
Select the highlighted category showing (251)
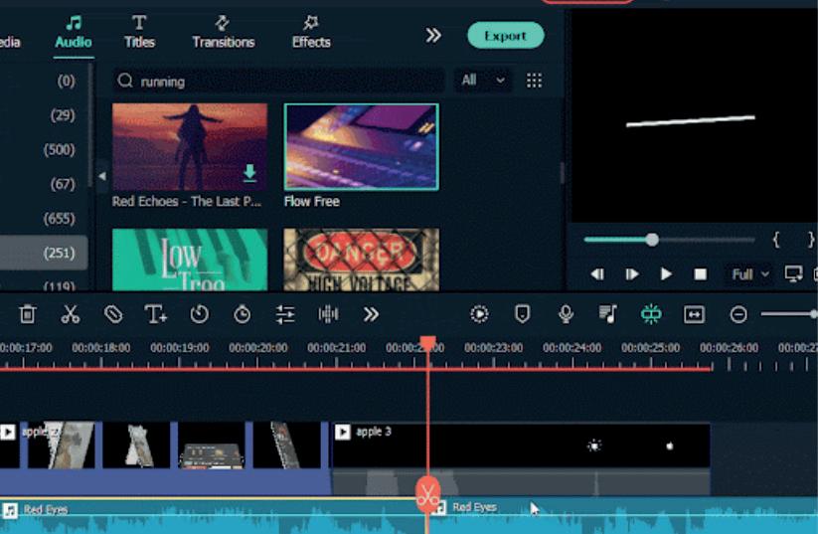44,253
